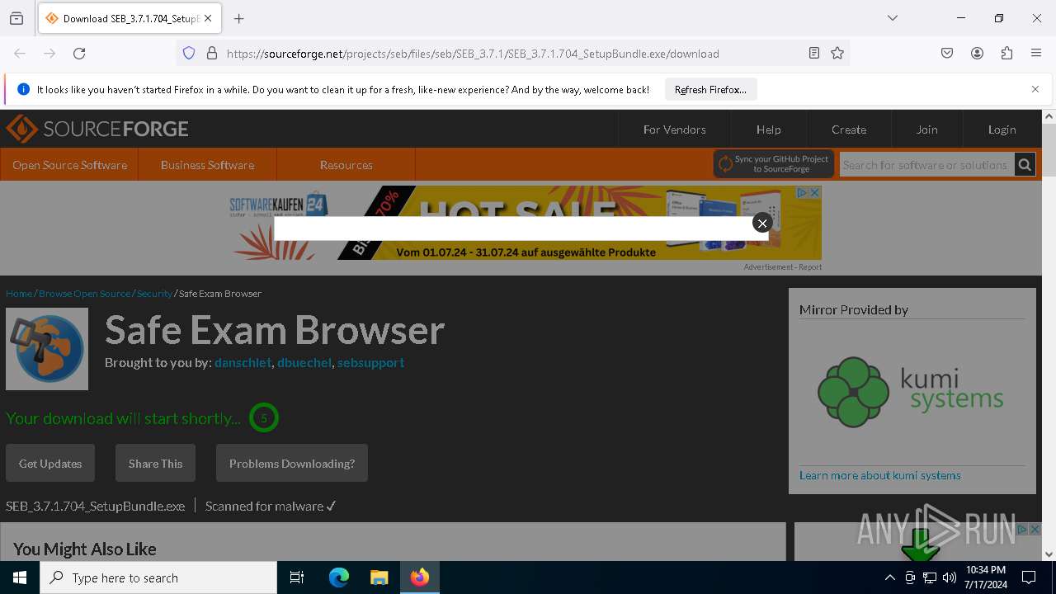The width and height of the screenshot is (1056, 594).
Task: Click the page vertical scrollbar
Action: (1049, 334)
